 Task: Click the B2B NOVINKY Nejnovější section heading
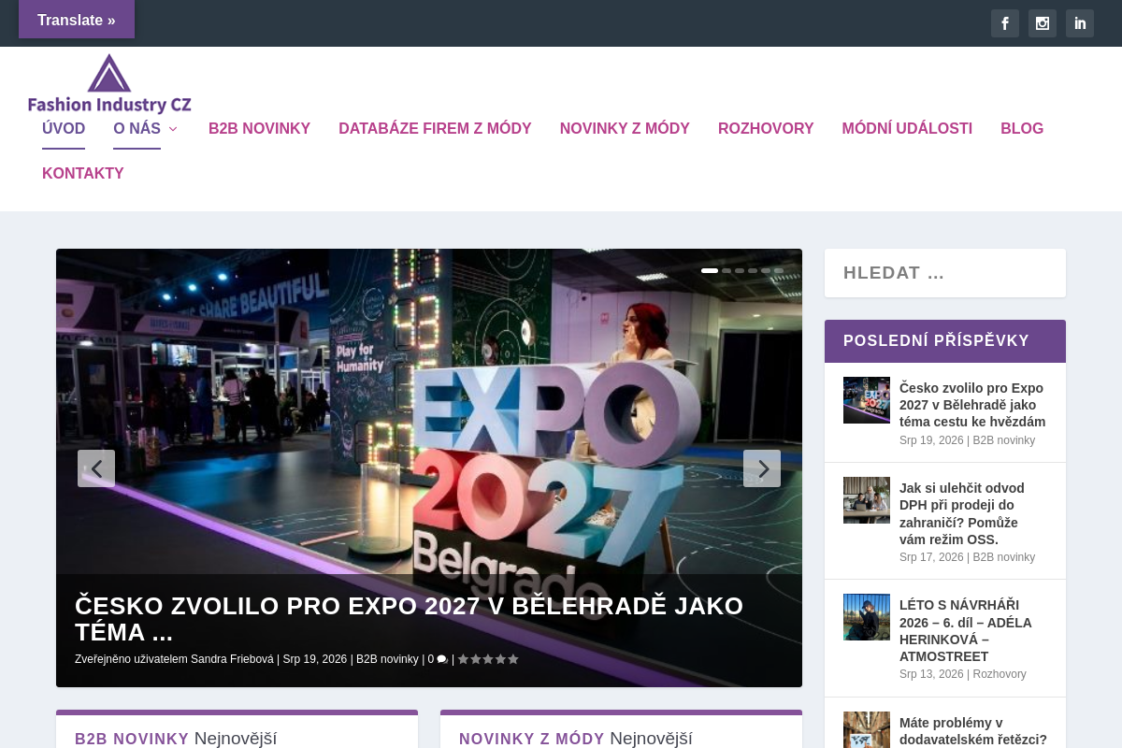coord(176,739)
